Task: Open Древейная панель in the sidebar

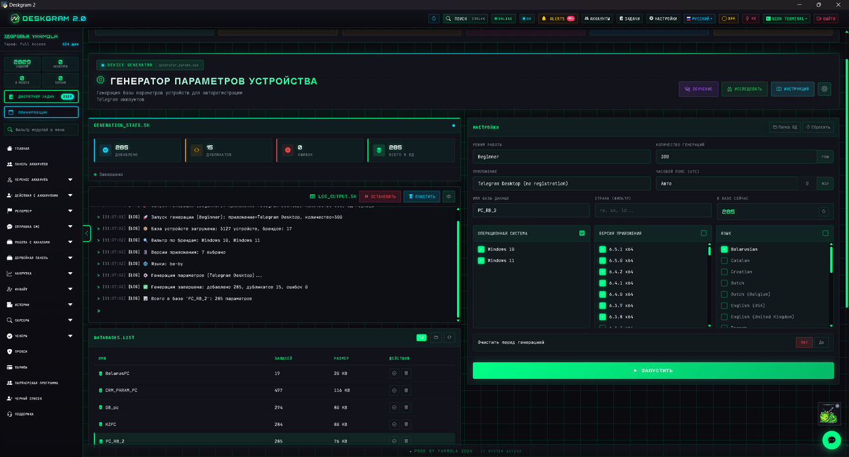Action: click(x=40, y=258)
